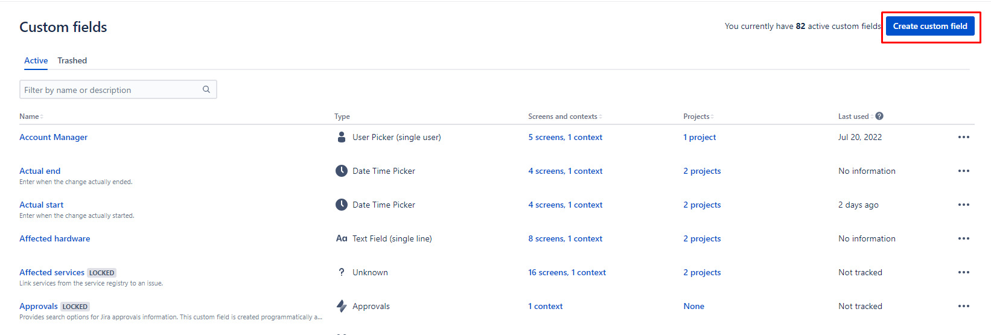The width and height of the screenshot is (991, 335).
Task: Click the search magnifier icon in filter box
Action: [206, 89]
